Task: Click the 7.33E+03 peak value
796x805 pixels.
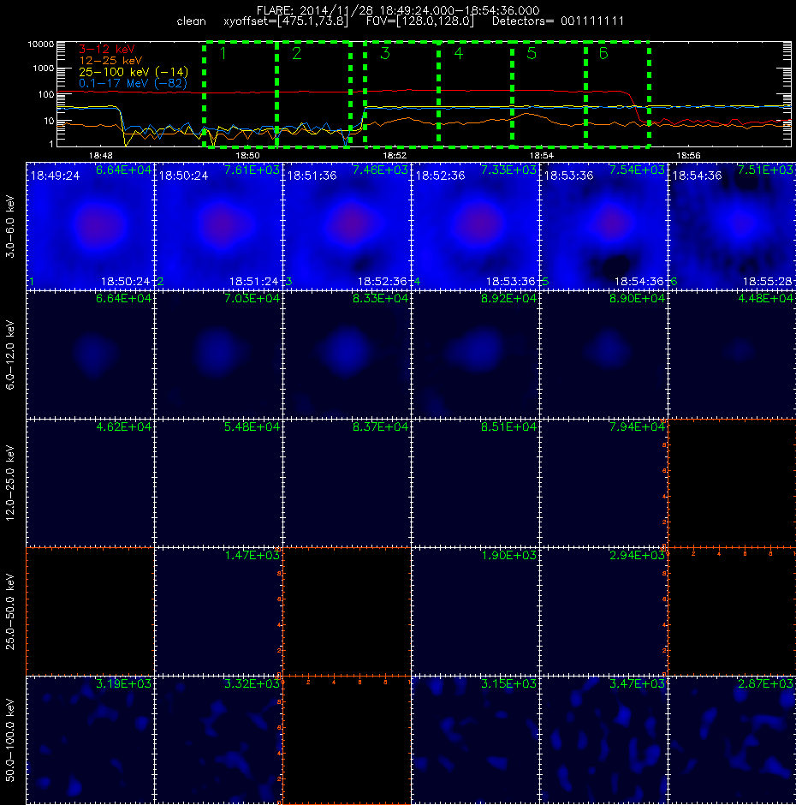Action: click(508, 170)
